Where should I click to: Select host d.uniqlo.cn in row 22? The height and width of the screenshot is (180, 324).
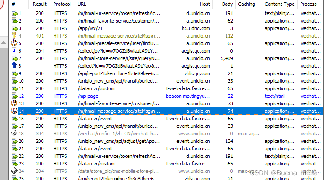click(198, 156)
